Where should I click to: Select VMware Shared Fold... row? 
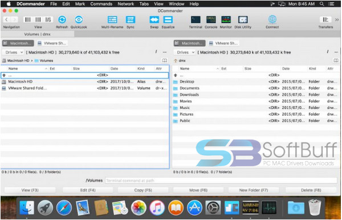pos(85,88)
